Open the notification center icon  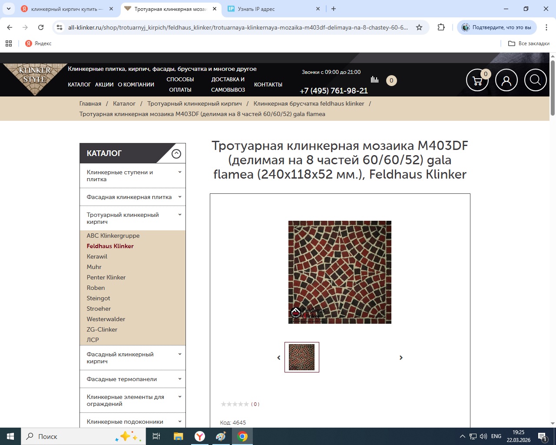[542, 436]
